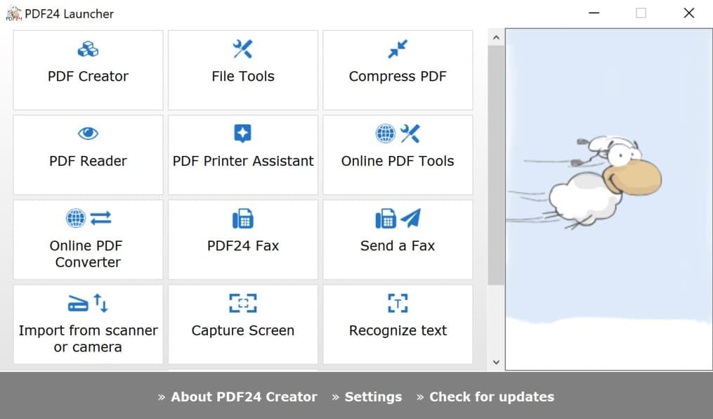Minimize the PDF24 Launcher window

point(594,13)
